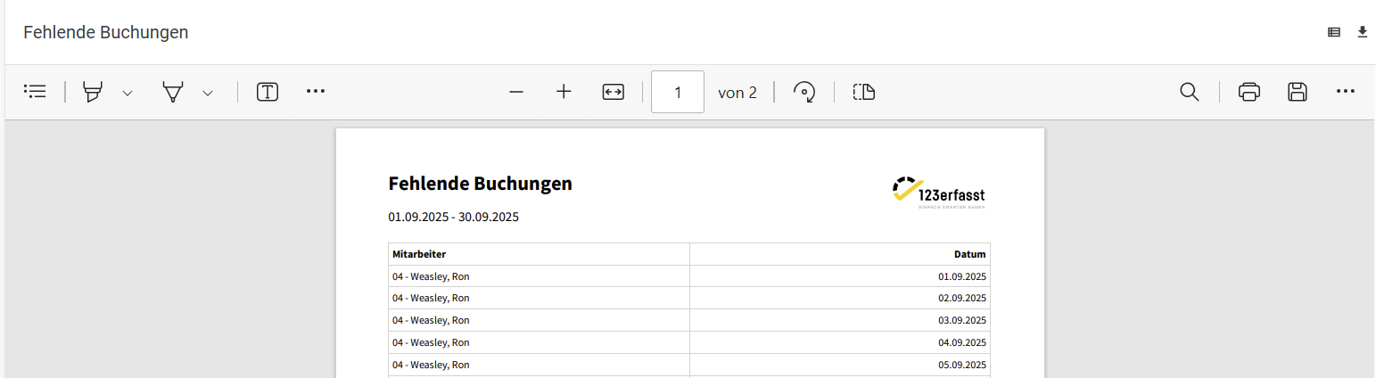Toggle the page view layout icon
Screen dimensions: 1376x378
coord(864,92)
